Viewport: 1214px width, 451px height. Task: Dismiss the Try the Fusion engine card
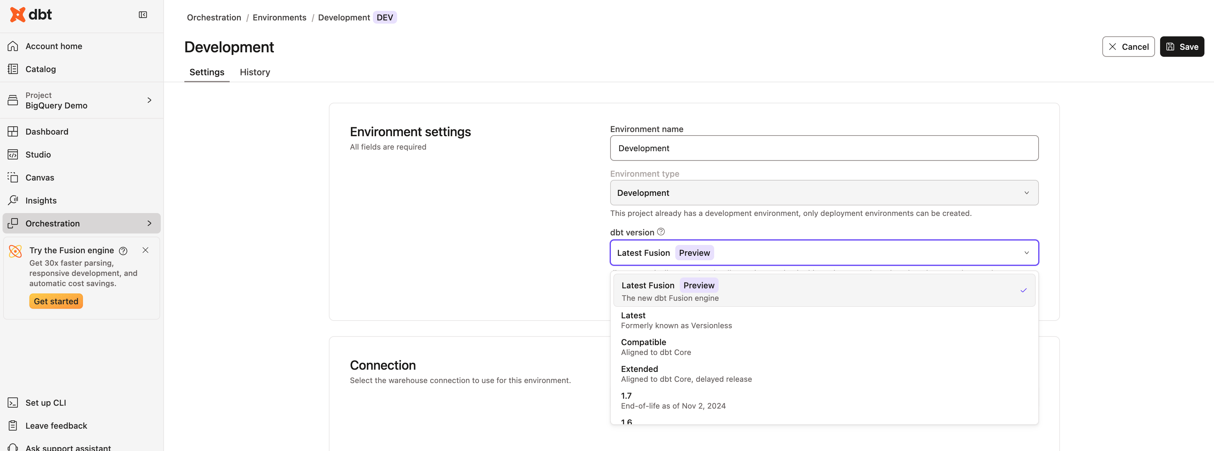[146, 250]
